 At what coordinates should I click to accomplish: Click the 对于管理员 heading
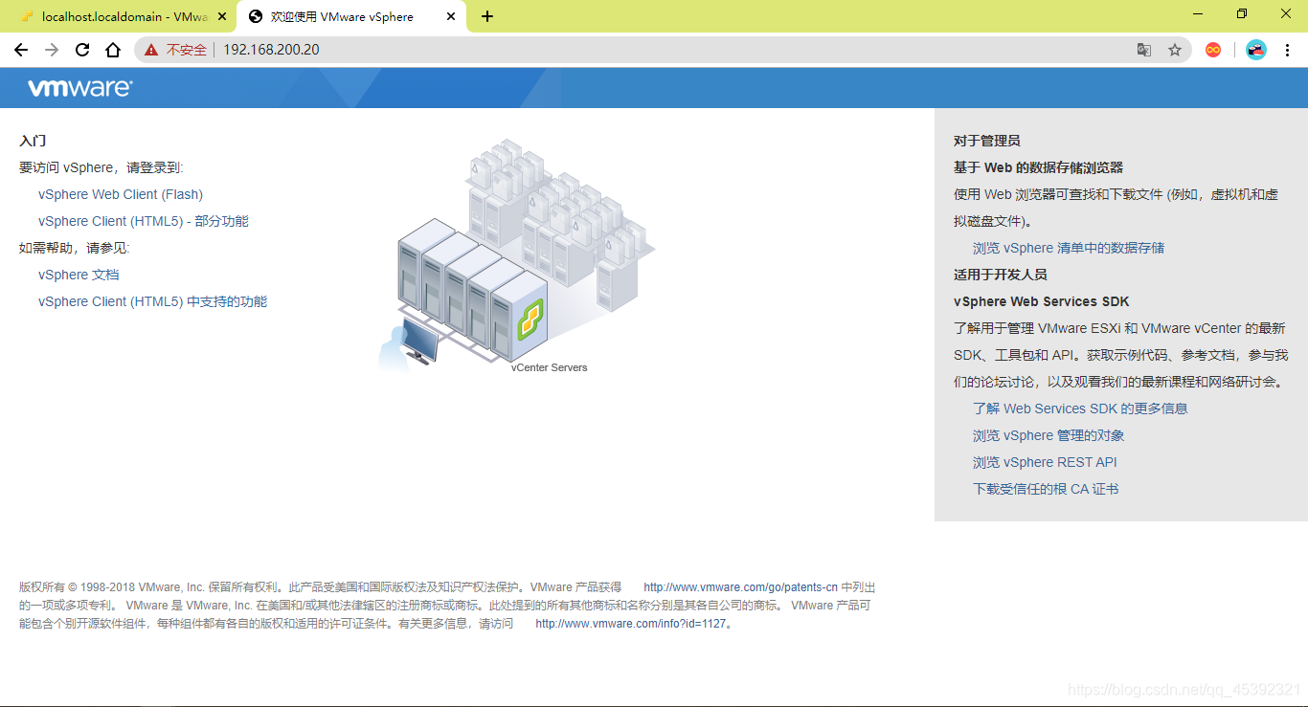pos(987,141)
